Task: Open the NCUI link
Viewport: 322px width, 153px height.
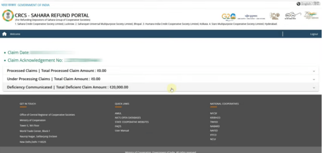Action: 213,139
